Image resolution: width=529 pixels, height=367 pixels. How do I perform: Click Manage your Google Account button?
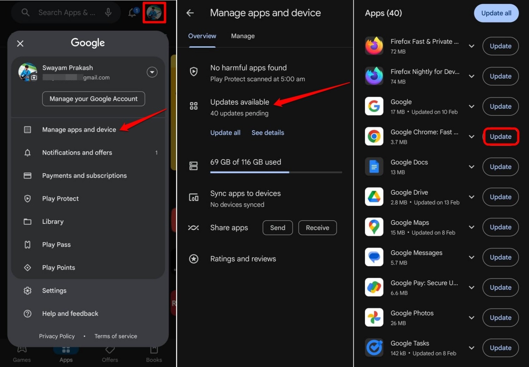click(93, 99)
